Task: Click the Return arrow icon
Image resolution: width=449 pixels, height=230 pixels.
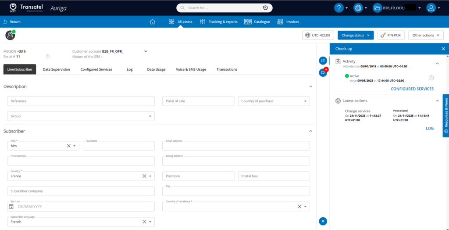Action: (5, 22)
